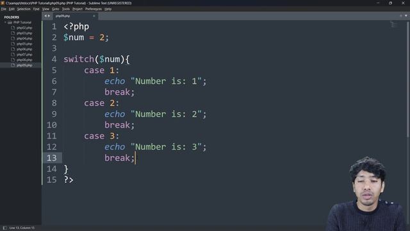Image resolution: width=410 pixels, height=231 pixels.
Task: Place cursor on the '<?php' line
Action: (x=76, y=26)
